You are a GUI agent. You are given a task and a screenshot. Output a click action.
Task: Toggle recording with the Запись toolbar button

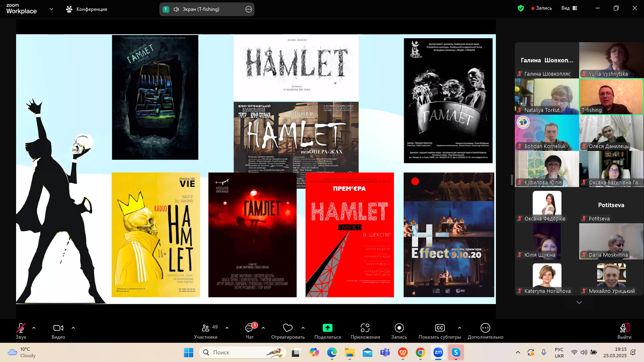(399, 331)
